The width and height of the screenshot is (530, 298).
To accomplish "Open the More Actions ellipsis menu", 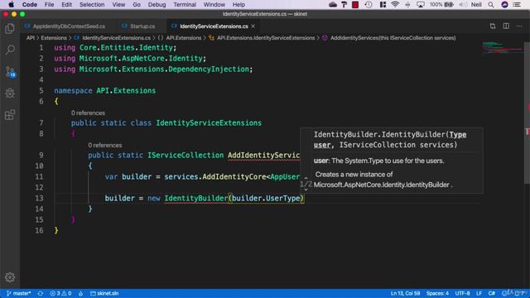I will tap(519, 26).
